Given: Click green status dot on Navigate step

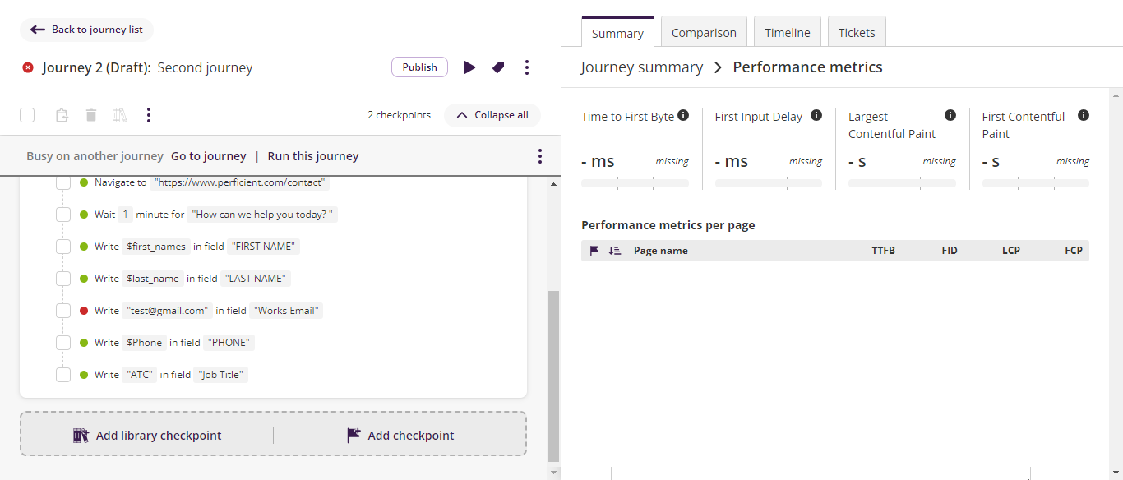Looking at the screenshot, I should point(84,182).
